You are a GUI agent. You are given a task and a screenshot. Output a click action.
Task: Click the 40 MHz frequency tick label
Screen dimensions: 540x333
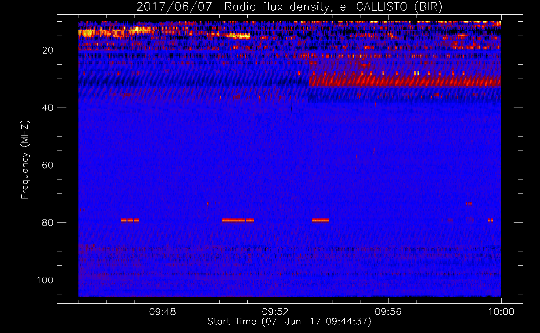click(48, 108)
